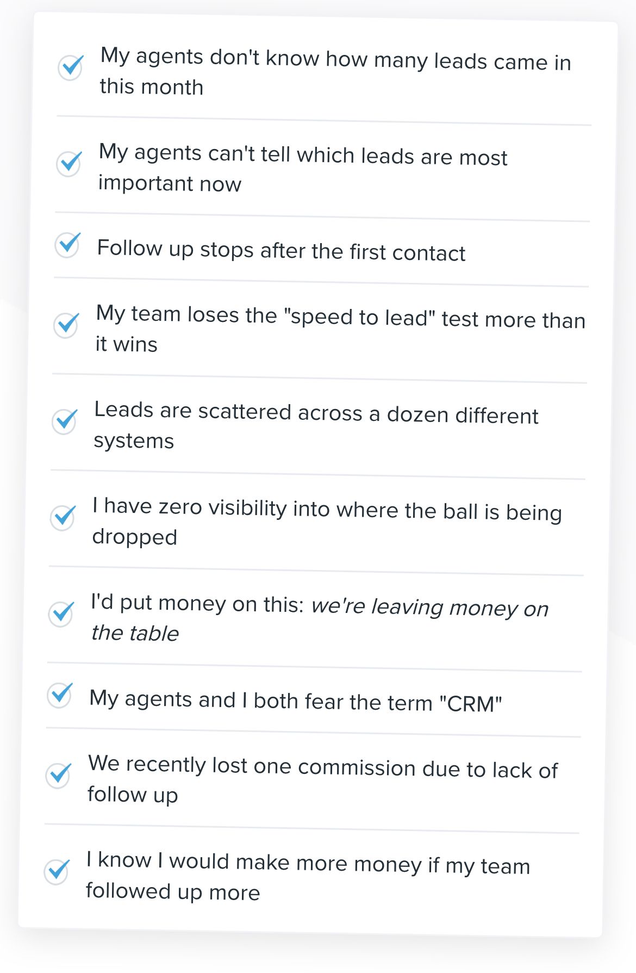Toggle checkbox for leaving money on the table
The height and width of the screenshot is (973, 636).
point(61,613)
